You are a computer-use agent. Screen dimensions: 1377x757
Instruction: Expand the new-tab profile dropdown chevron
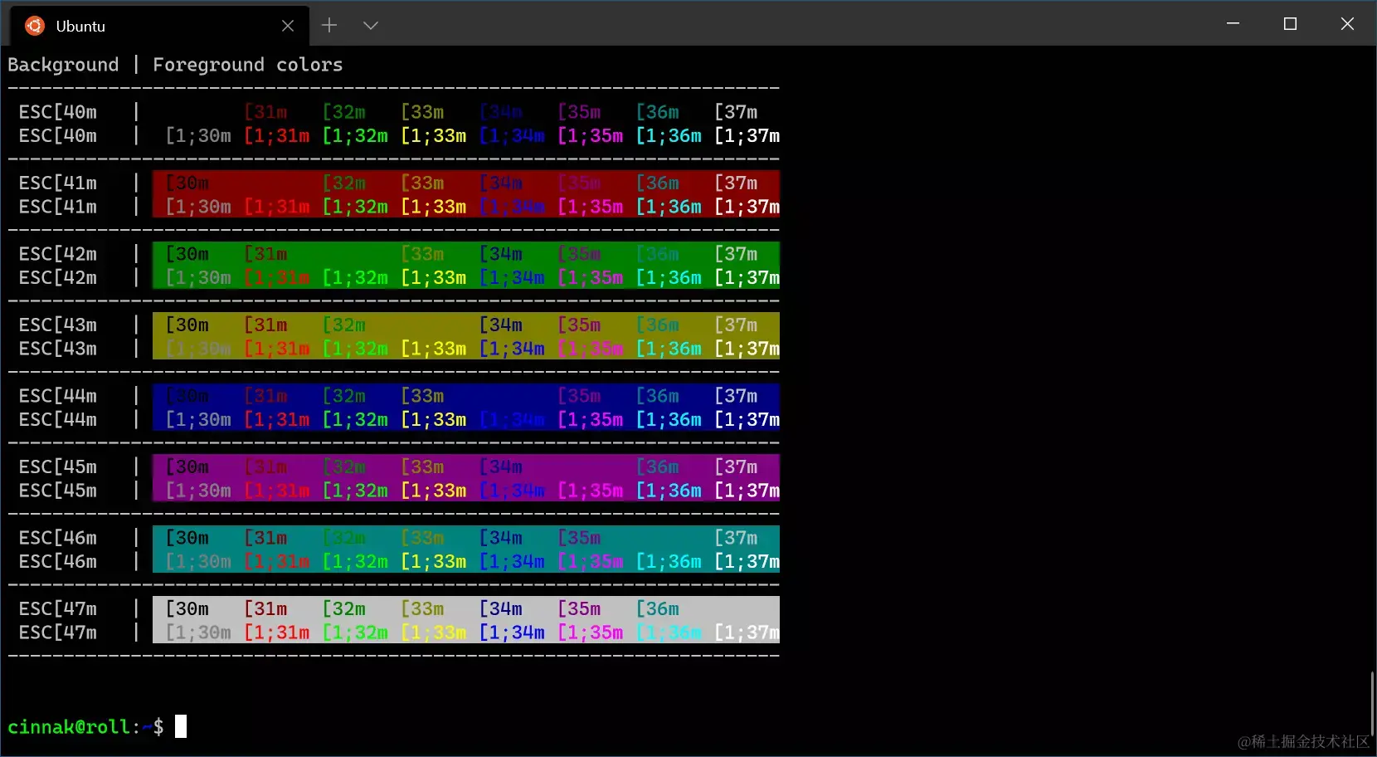(x=371, y=26)
